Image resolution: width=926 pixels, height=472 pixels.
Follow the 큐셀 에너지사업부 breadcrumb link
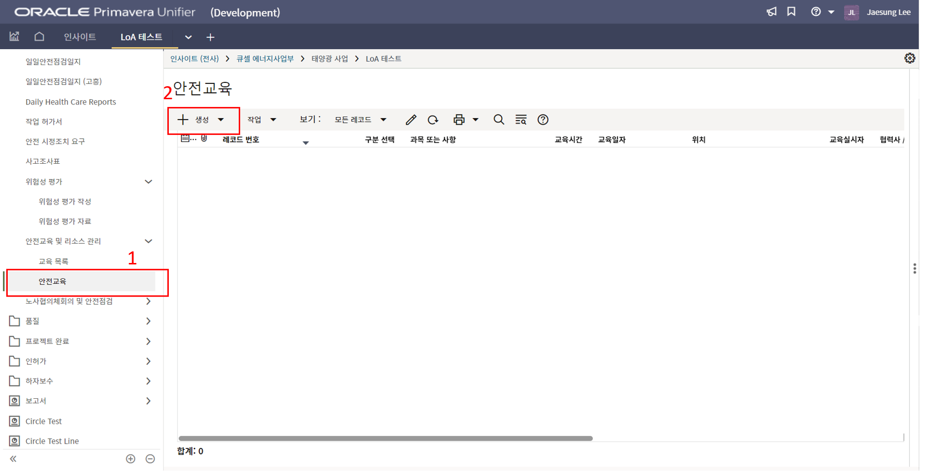click(265, 59)
